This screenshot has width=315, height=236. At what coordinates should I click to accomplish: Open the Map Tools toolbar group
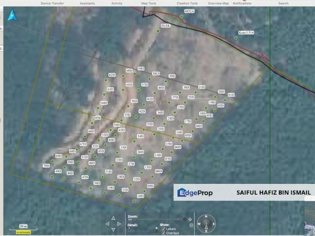[149, 3]
